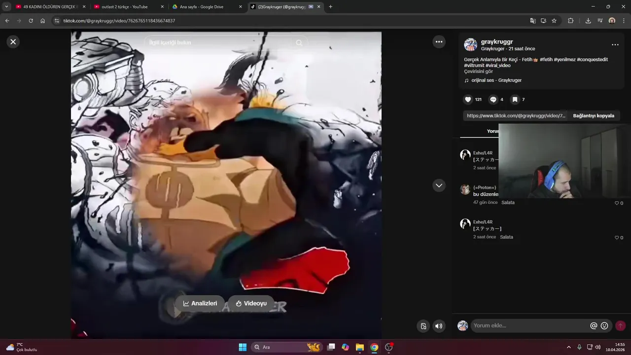Save video with the bookmark icon
Screen dimensions: 631x355
pyautogui.click(x=515, y=100)
